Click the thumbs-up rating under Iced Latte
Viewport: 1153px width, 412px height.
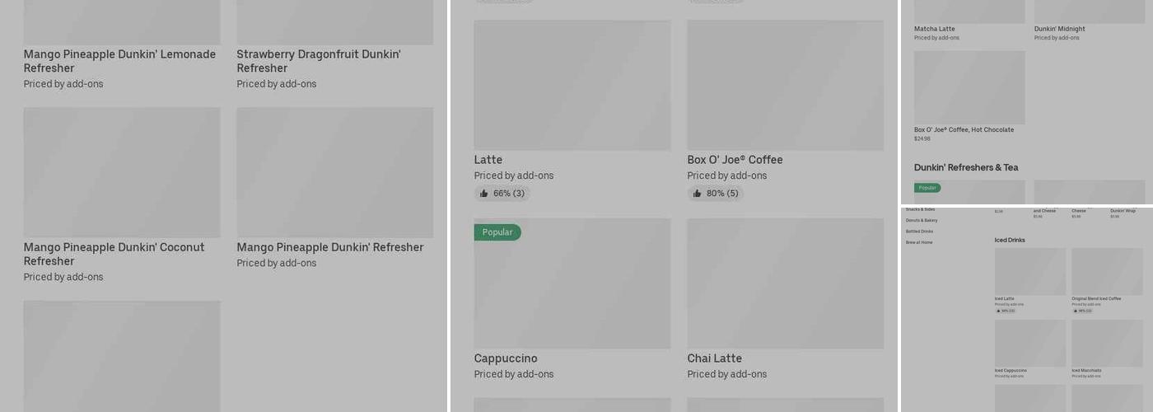pyautogui.click(x=1005, y=311)
